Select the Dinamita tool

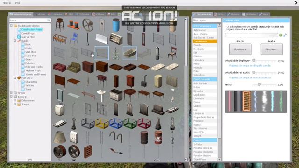[205, 91]
